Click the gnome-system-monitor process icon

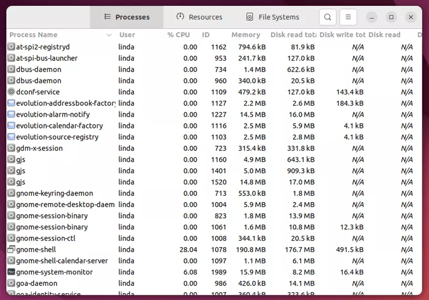(x=11, y=272)
